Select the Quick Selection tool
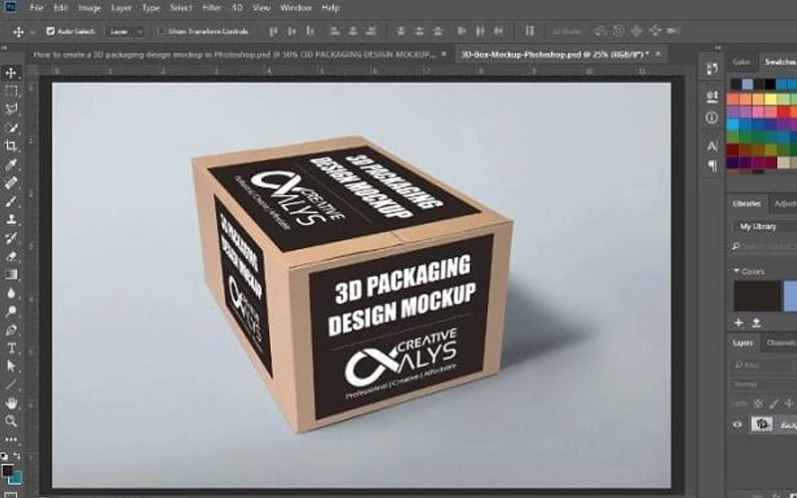The image size is (797, 498). coord(11,127)
